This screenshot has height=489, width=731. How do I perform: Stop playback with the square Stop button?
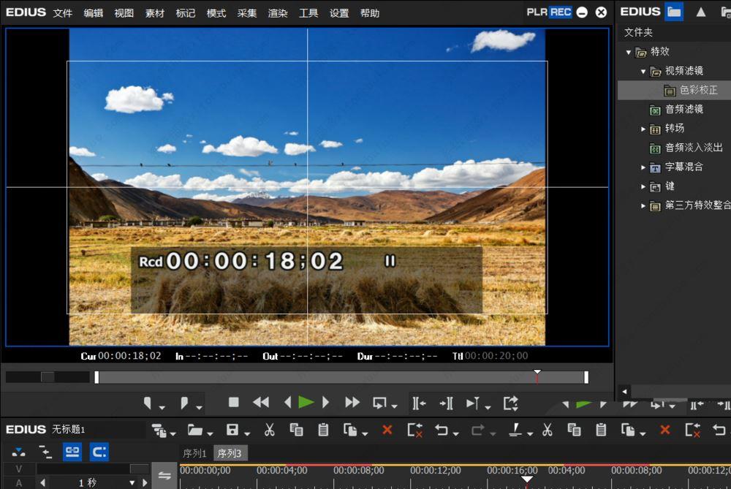point(234,402)
